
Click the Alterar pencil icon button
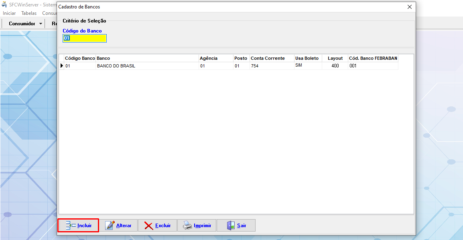click(x=119, y=226)
